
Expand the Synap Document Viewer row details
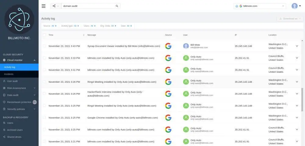pos(297,46)
